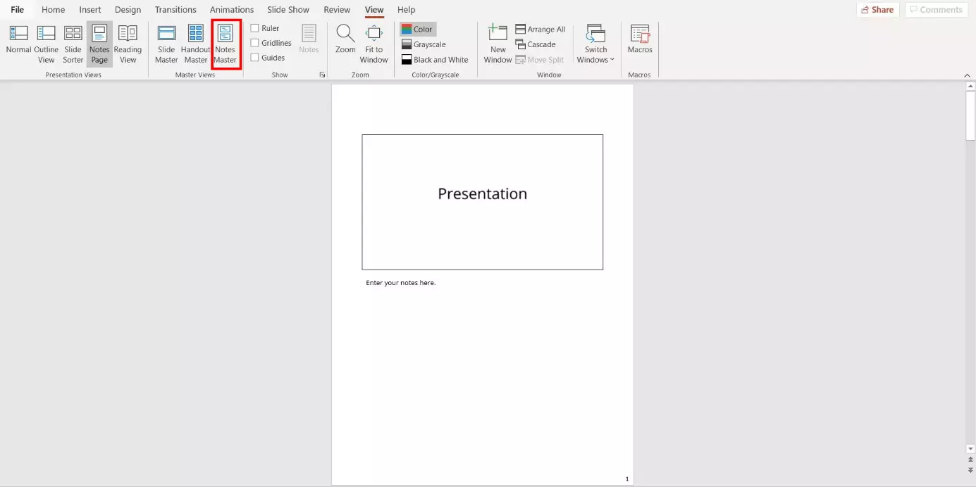Viewport: 976px width, 487px height.
Task: Open the File menu
Action: coord(17,10)
